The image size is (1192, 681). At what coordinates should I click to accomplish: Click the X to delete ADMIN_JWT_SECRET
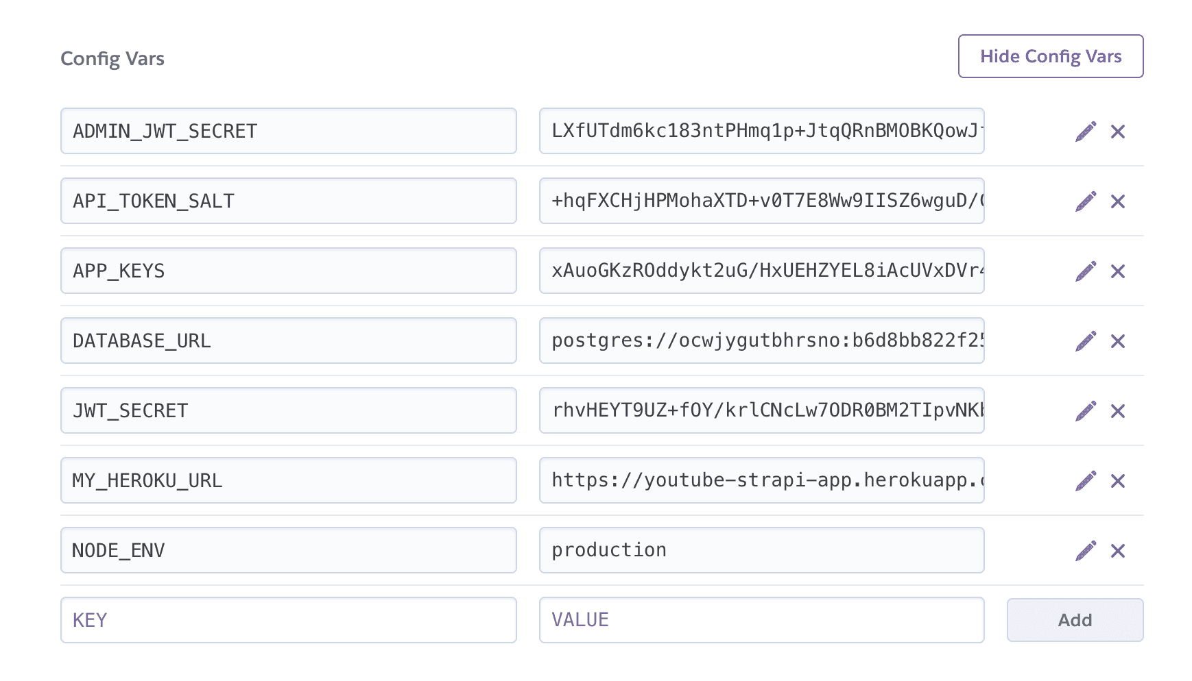click(1118, 131)
